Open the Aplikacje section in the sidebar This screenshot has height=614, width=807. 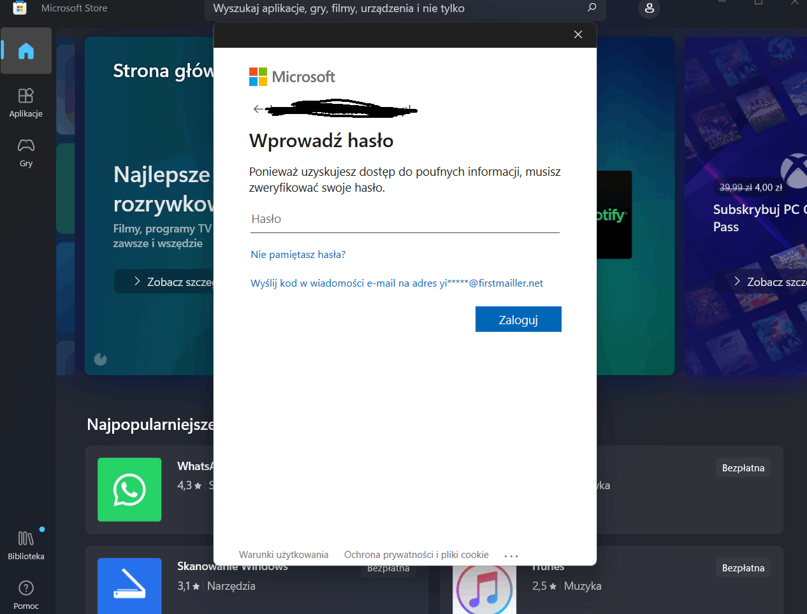tap(26, 103)
